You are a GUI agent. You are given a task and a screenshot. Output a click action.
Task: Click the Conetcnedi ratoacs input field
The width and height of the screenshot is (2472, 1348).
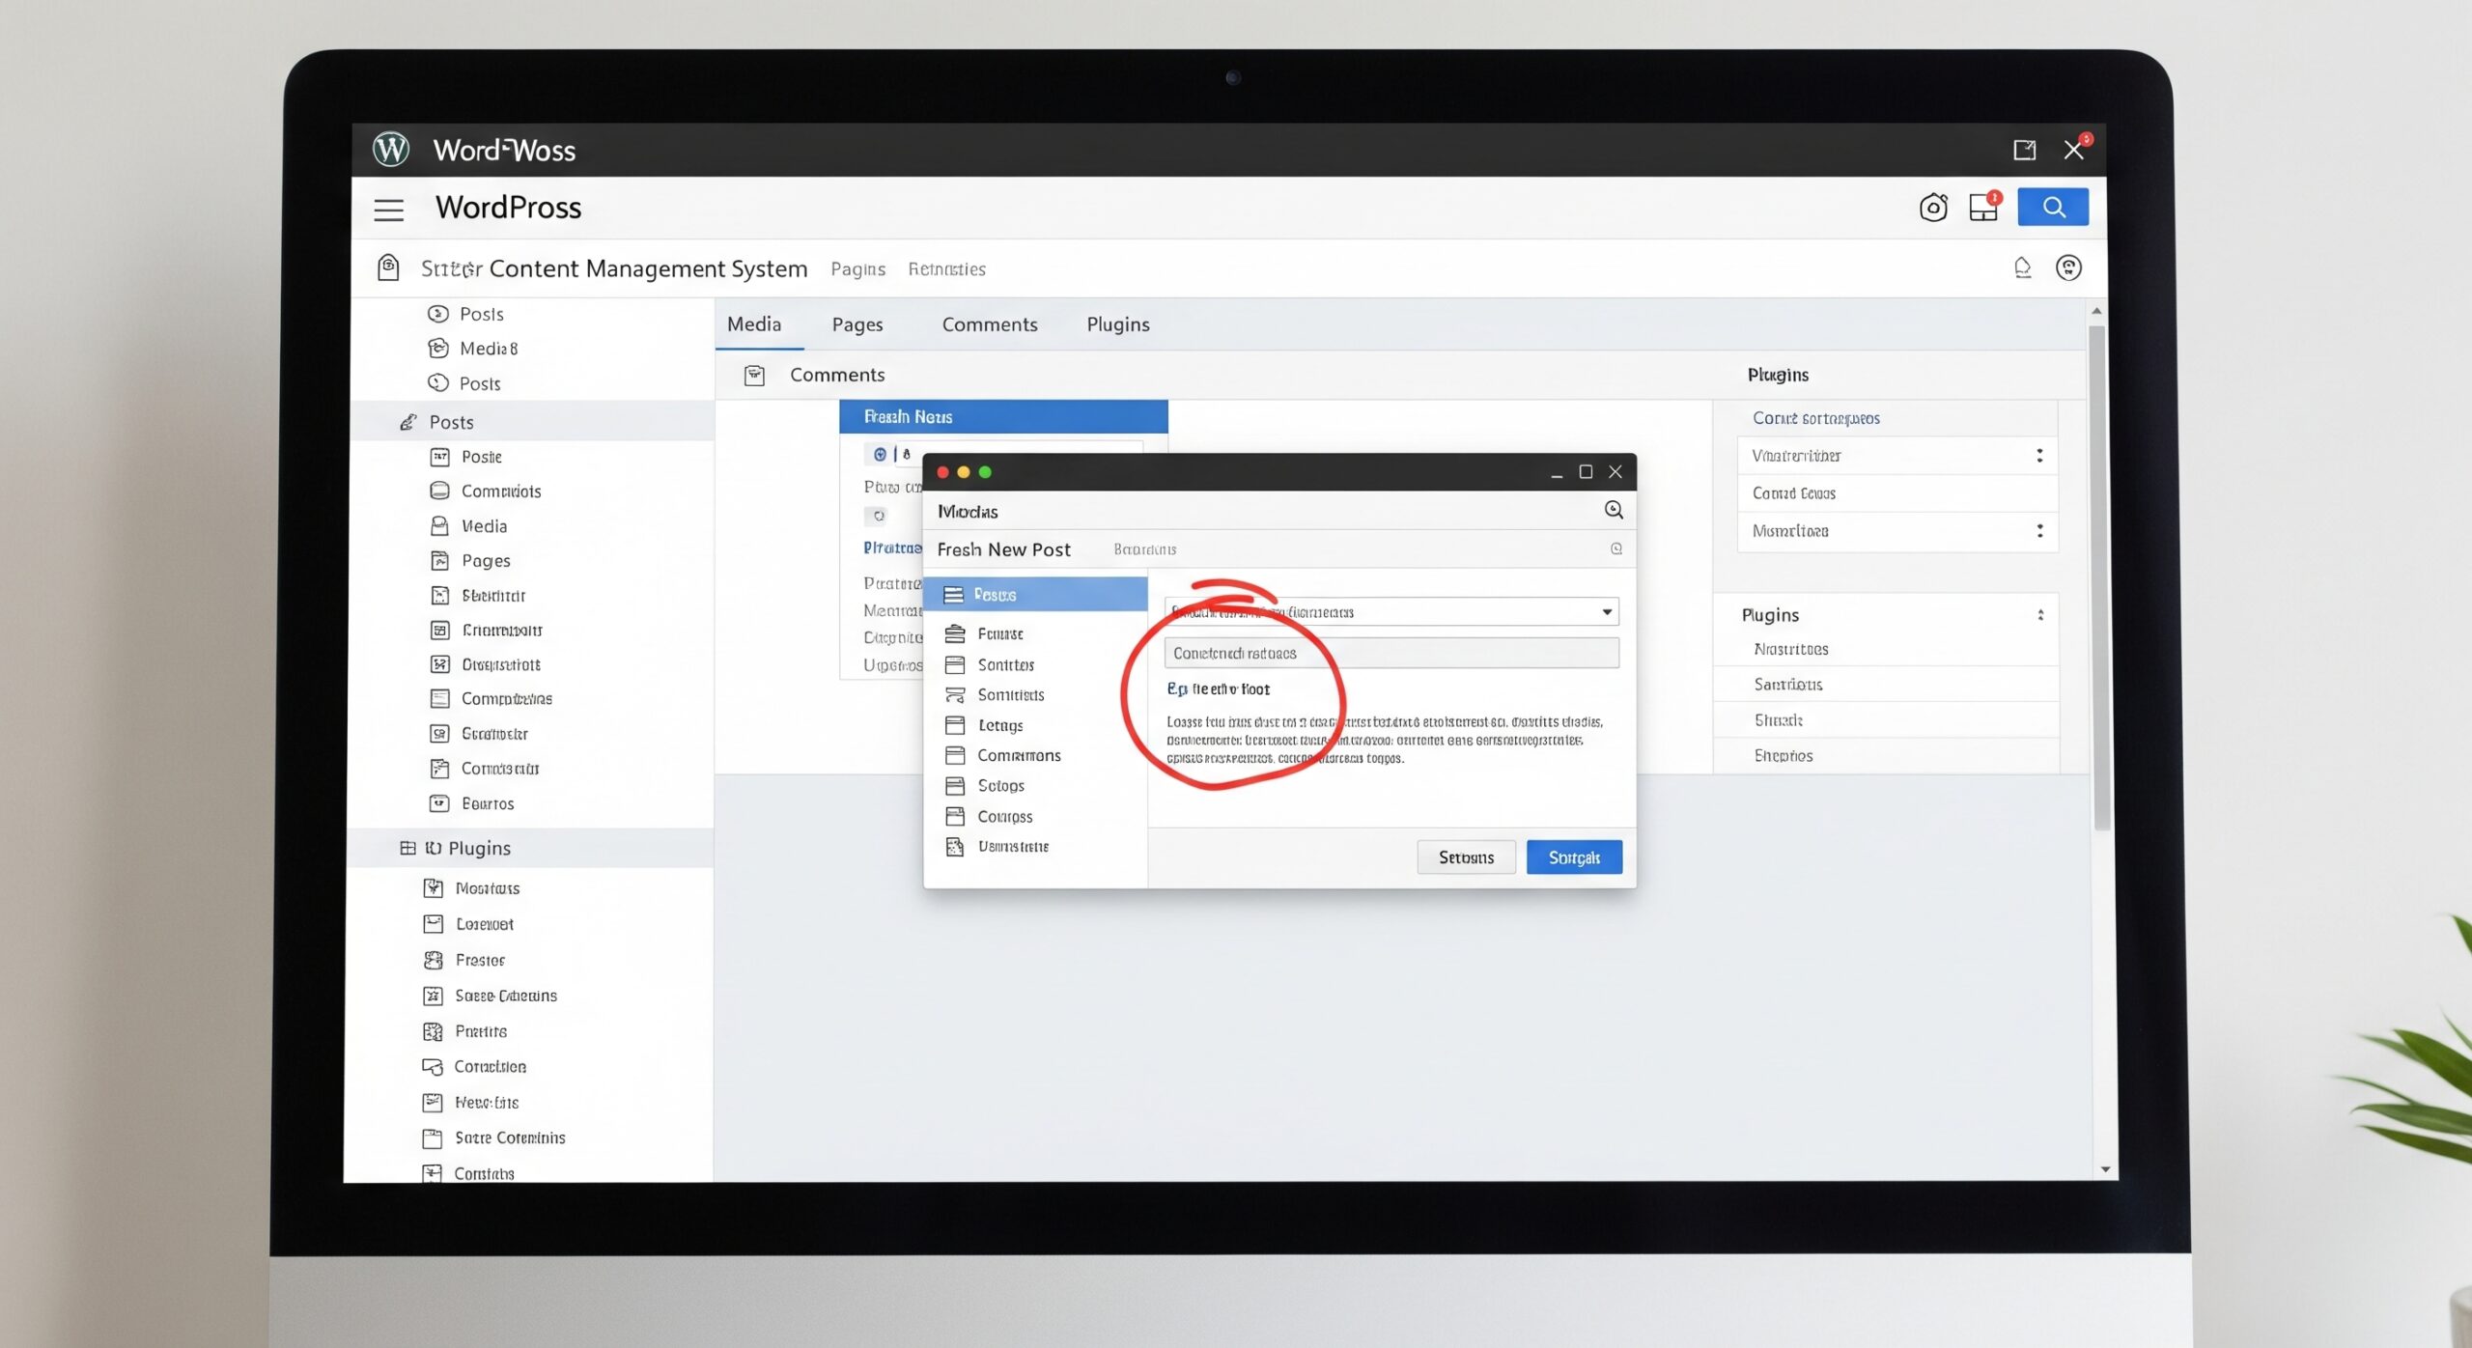(x=1391, y=653)
